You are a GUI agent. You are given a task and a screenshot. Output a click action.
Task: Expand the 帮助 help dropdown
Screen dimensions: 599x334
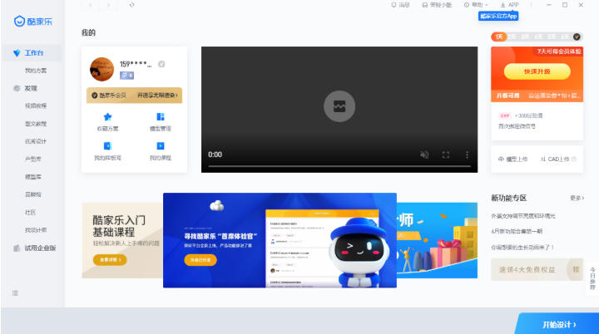click(x=476, y=5)
